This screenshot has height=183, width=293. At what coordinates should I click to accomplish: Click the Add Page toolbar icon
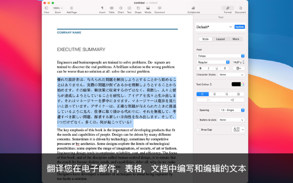pyautogui.click(x=72, y=8)
